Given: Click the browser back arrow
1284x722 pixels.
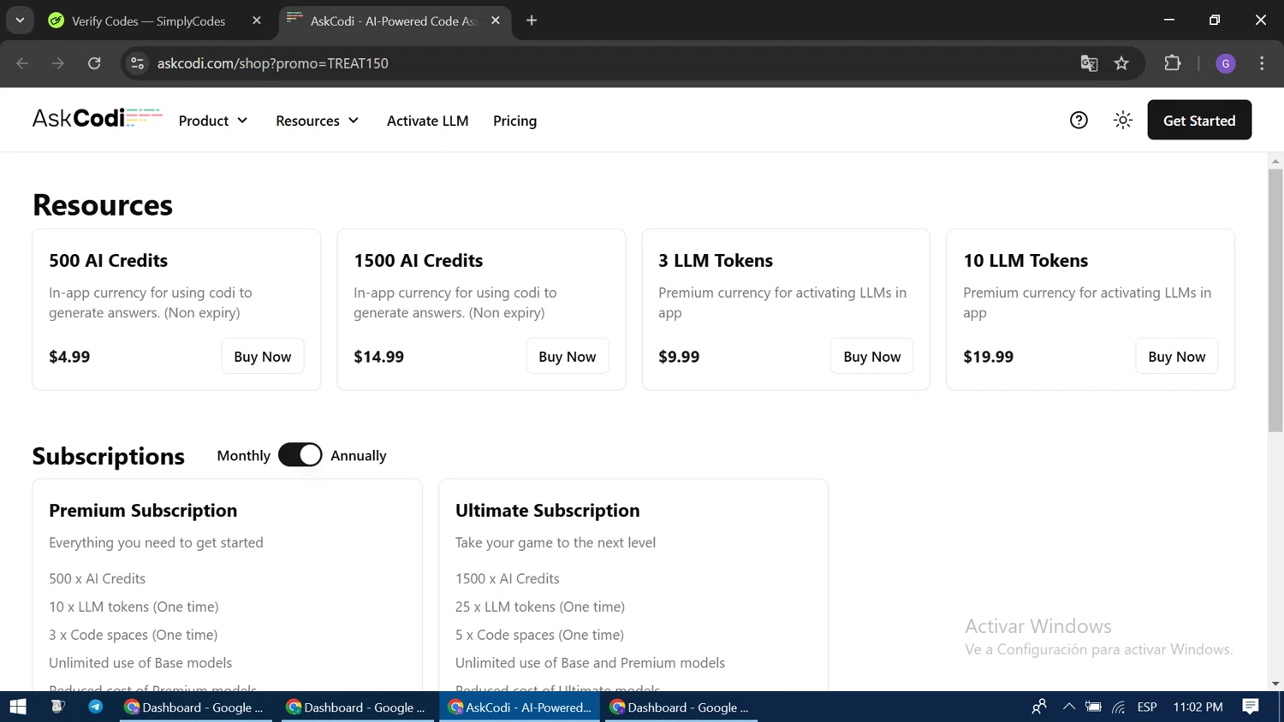Looking at the screenshot, I should tap(22, 63).
